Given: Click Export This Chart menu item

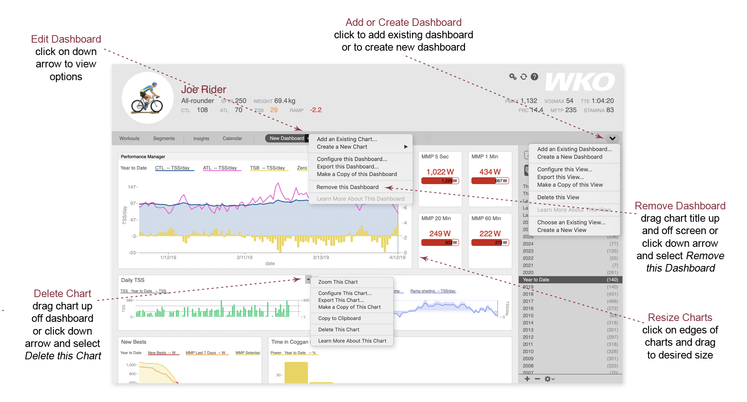Looking at the screenshot, I should pos(341,300).
